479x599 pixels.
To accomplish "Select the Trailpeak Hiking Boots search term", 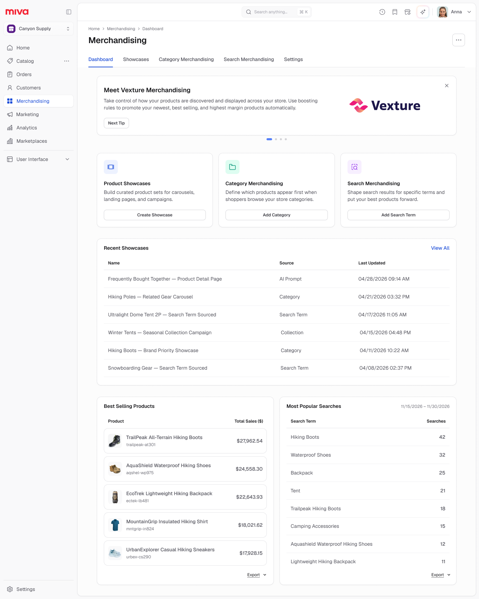I will click(368, 509).
